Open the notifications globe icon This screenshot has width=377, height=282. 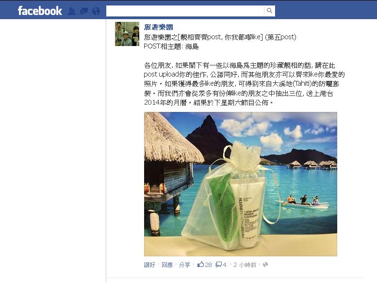[96, 11]
